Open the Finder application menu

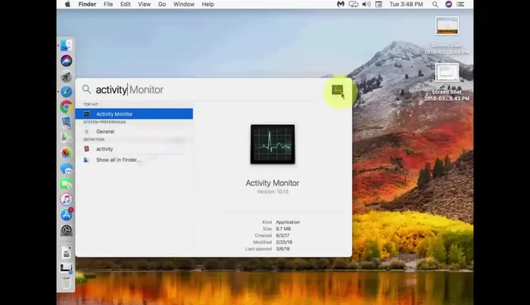pyautogui.click(x=87, y=5)
